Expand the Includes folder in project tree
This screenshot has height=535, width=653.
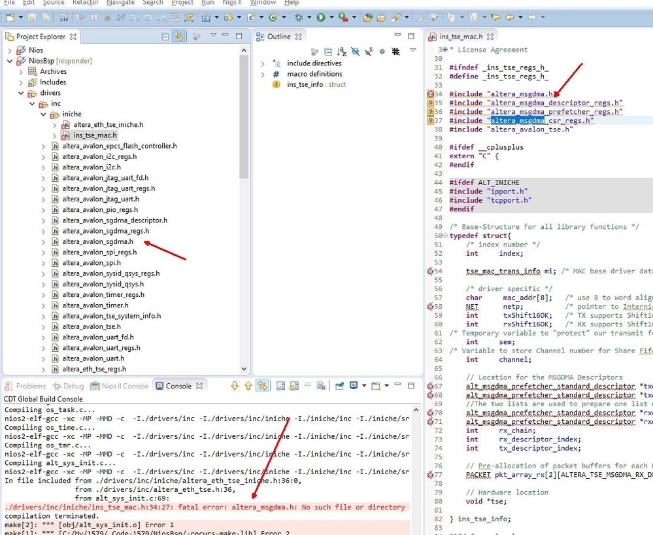[21, 82]
